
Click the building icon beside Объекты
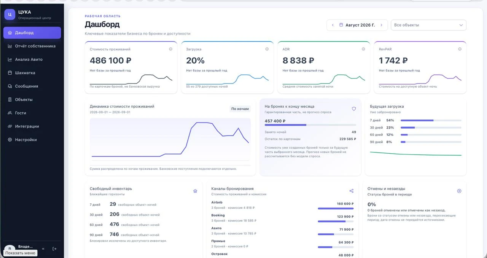10,99
